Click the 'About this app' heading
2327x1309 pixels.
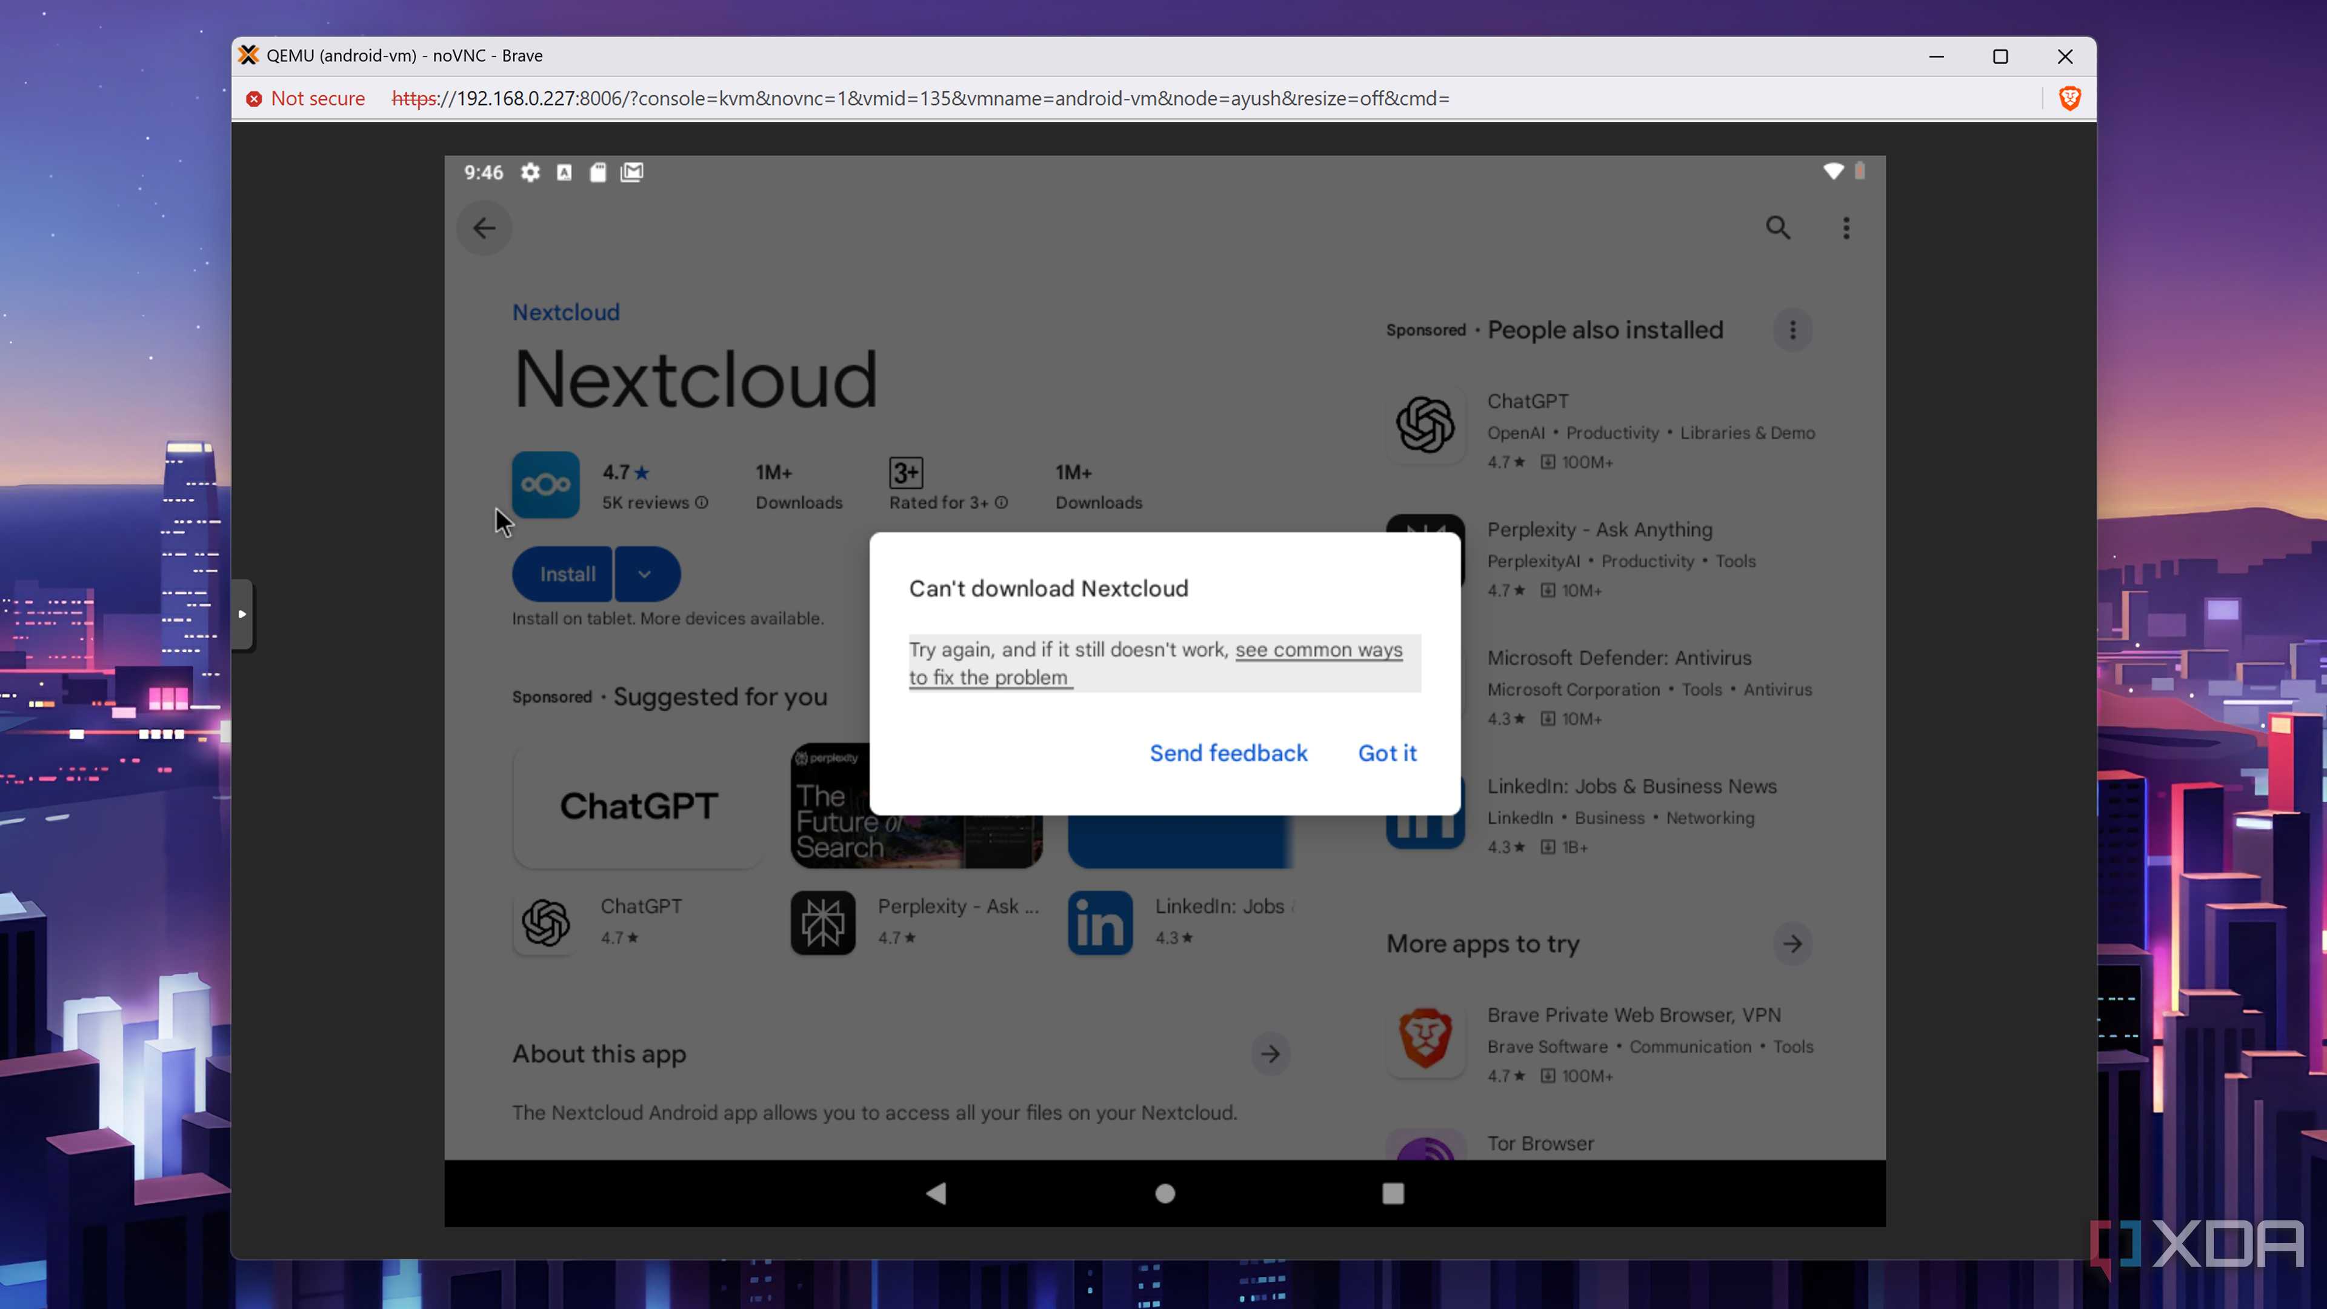click(599, 1054)
